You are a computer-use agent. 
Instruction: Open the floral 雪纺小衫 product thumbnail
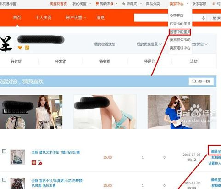[x=17, y=183]
